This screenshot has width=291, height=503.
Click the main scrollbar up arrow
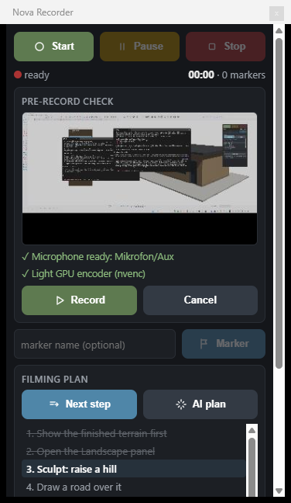(279, 31)
